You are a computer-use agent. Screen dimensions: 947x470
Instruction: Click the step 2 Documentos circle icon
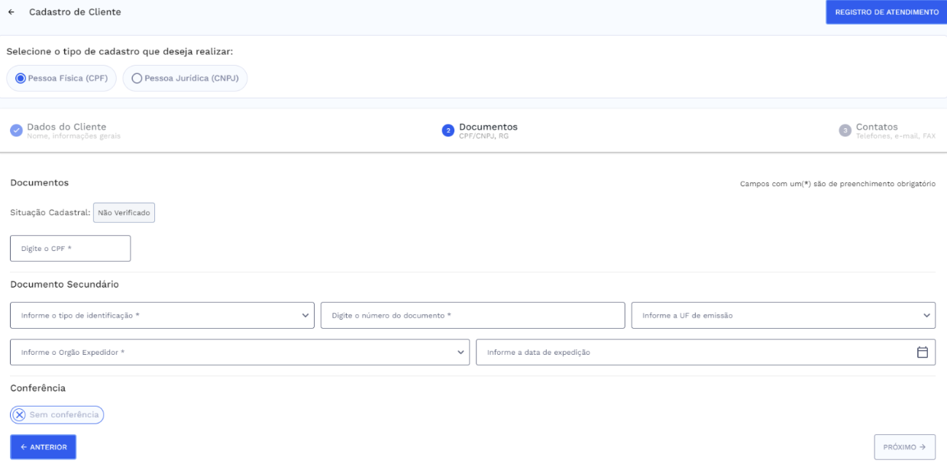tap(448, 130)
